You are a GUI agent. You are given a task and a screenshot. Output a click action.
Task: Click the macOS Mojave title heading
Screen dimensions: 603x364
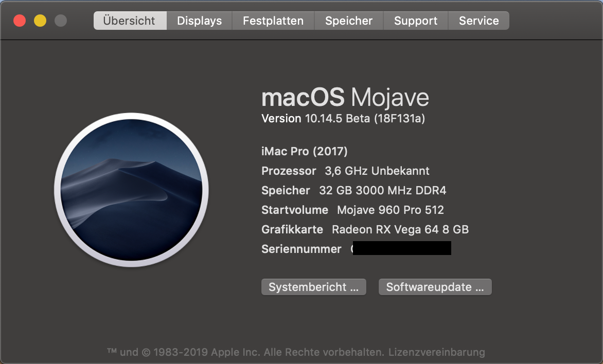click(x=345, y=98)
